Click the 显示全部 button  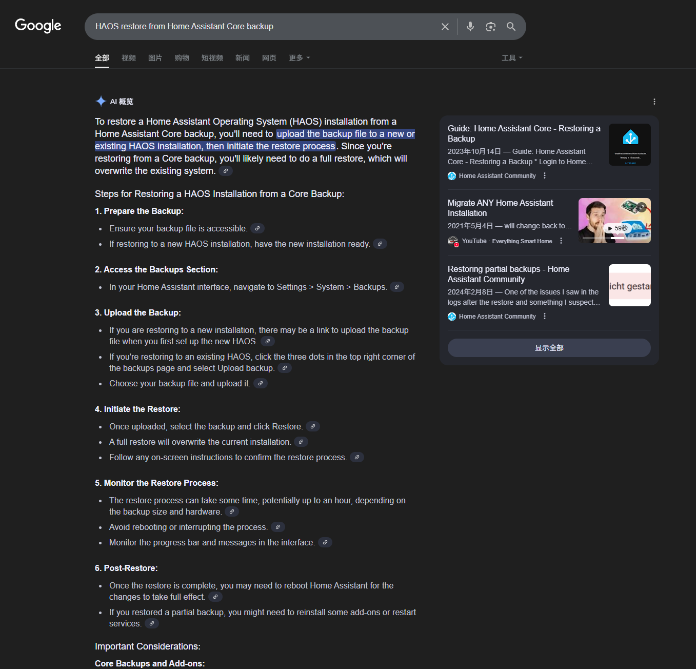[x=549, y=348]
